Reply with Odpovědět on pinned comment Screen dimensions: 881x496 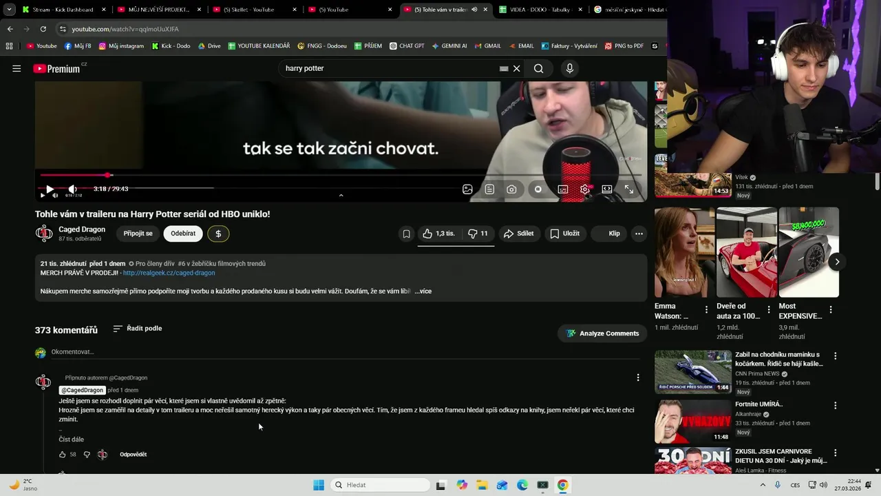(x=133, y=455)
